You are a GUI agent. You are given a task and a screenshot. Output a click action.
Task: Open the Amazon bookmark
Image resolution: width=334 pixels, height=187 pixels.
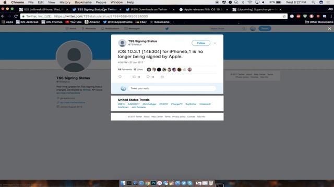click(92, 22)
